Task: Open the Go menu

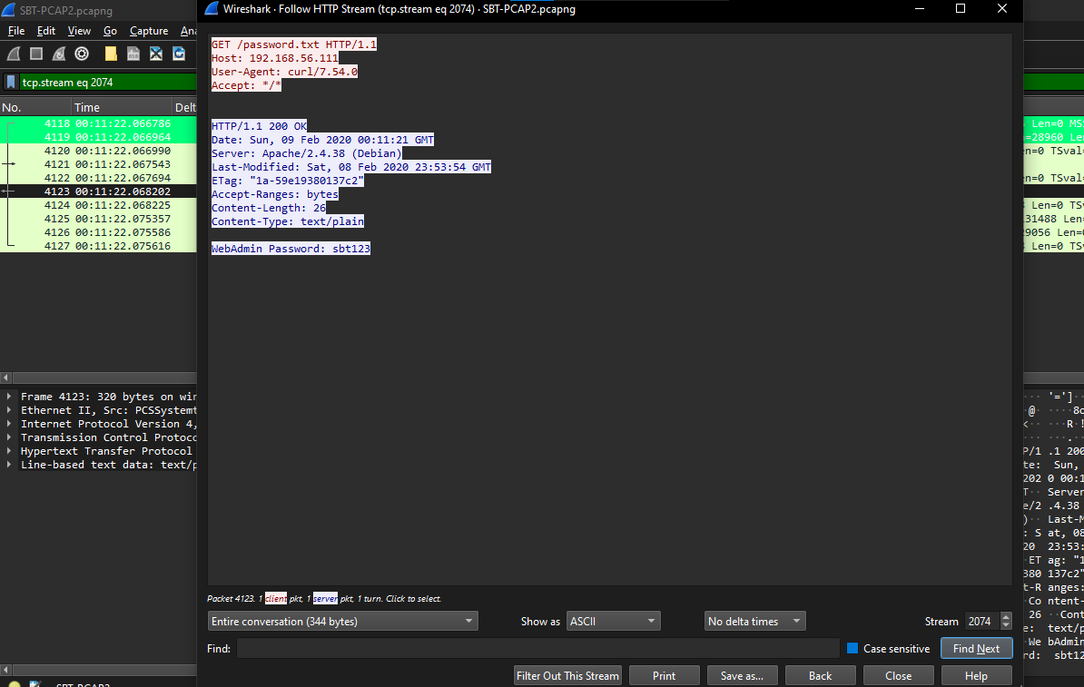Action: tap(110, 31)
